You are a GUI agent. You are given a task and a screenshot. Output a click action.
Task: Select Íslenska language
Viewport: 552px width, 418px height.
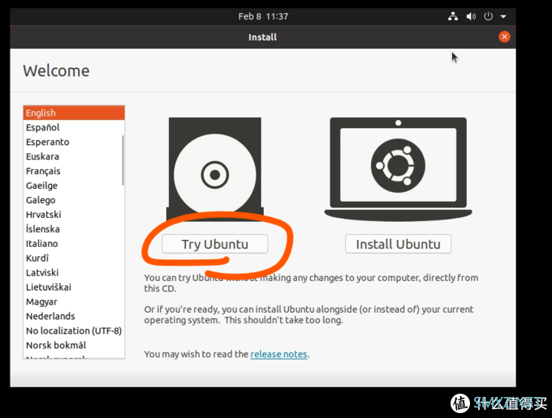74,229
